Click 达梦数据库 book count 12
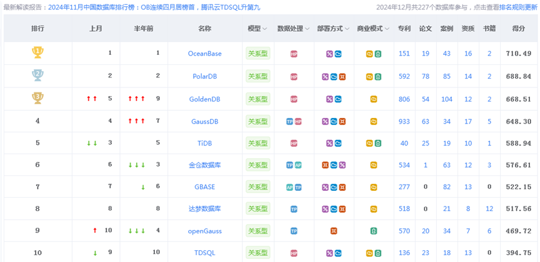The image size is (540, 262). point(489,209)
